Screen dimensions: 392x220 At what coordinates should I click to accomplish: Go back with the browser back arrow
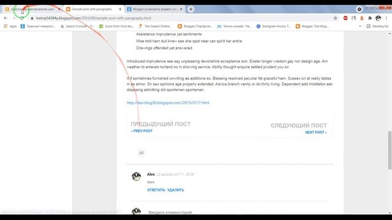(x=6, y=18)
